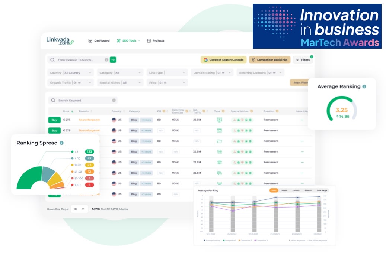Click the Filters button
Viewport: 386px width, 258px height.
303,60
